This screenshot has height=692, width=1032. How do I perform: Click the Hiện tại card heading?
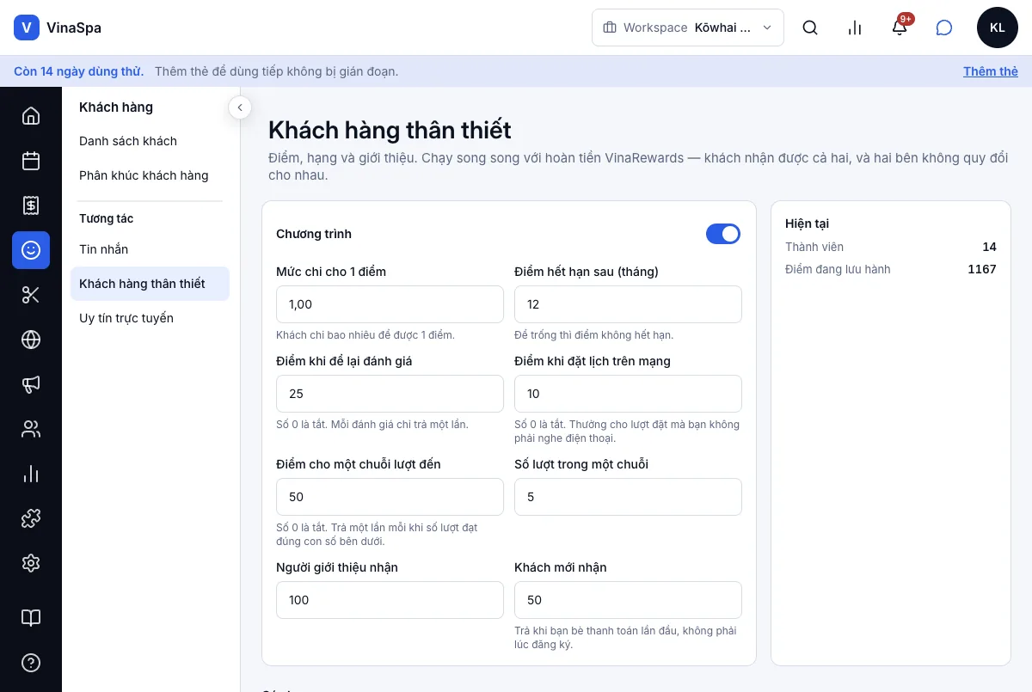click(x=807, y=224)
